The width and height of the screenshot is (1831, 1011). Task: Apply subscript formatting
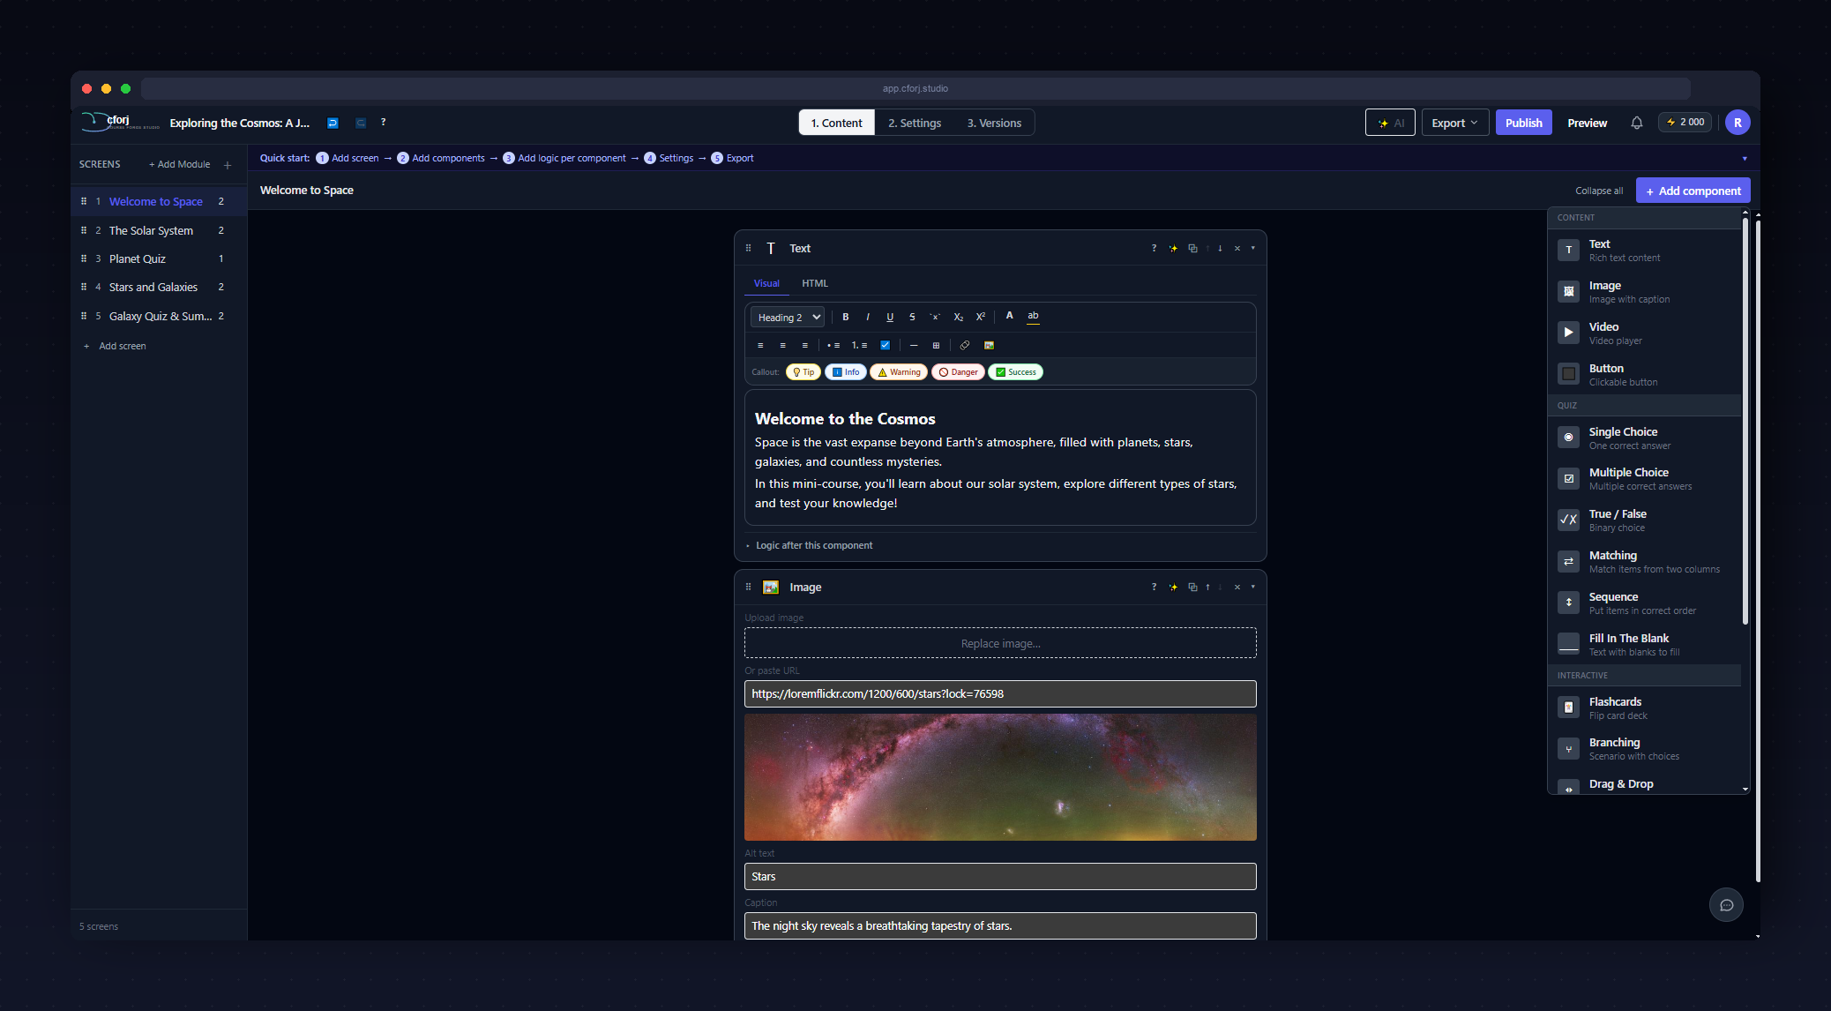(959, 317)
